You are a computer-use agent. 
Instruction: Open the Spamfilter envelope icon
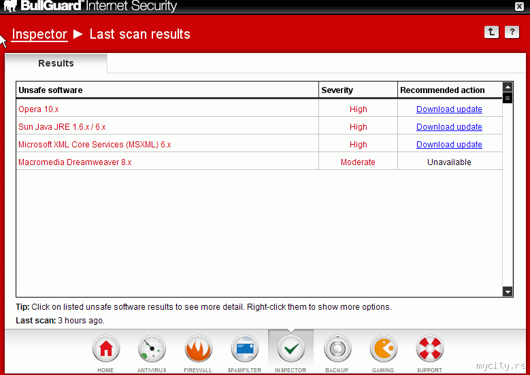[244, 349]
